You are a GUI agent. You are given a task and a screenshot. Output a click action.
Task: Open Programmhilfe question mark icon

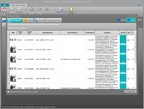click(61, 9)
